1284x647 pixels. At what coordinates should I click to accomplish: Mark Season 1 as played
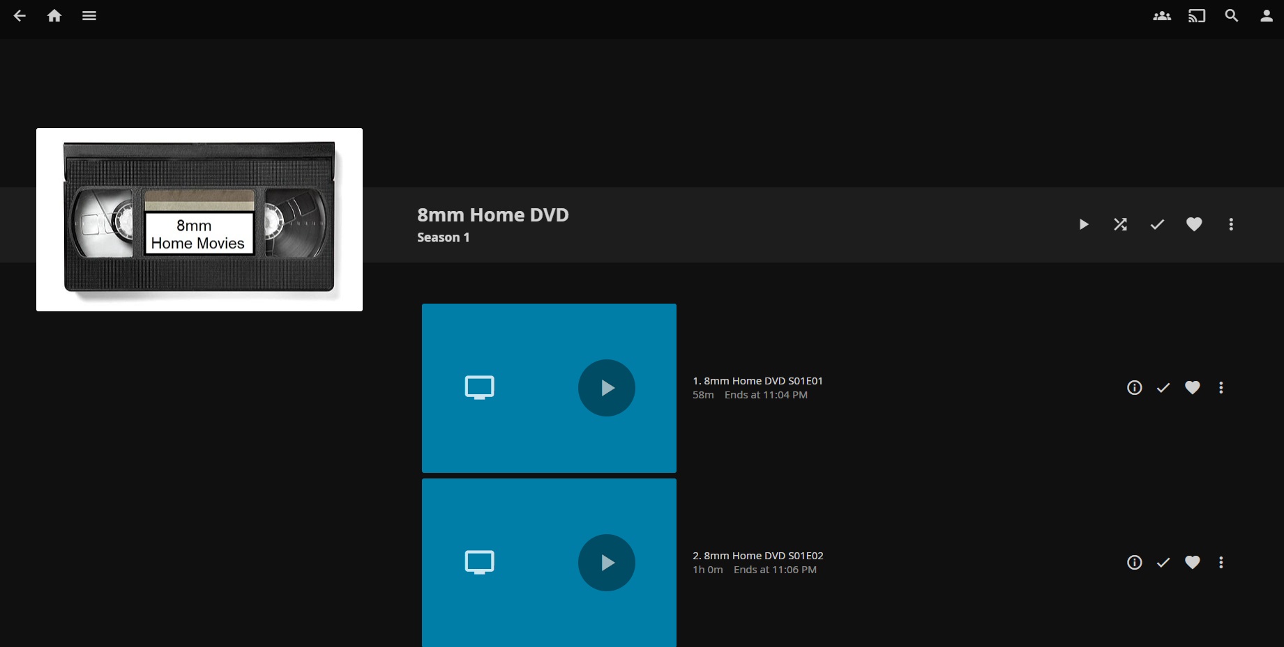(x=1157, y=224)
